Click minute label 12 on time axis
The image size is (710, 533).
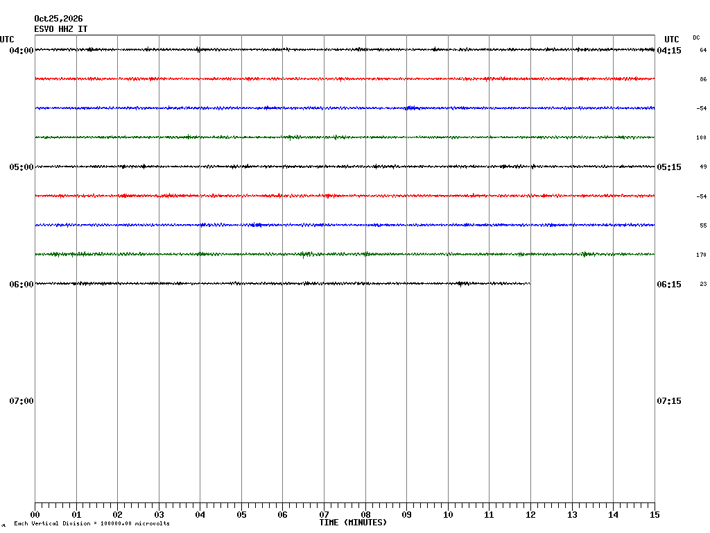click(x=530, y=515)
